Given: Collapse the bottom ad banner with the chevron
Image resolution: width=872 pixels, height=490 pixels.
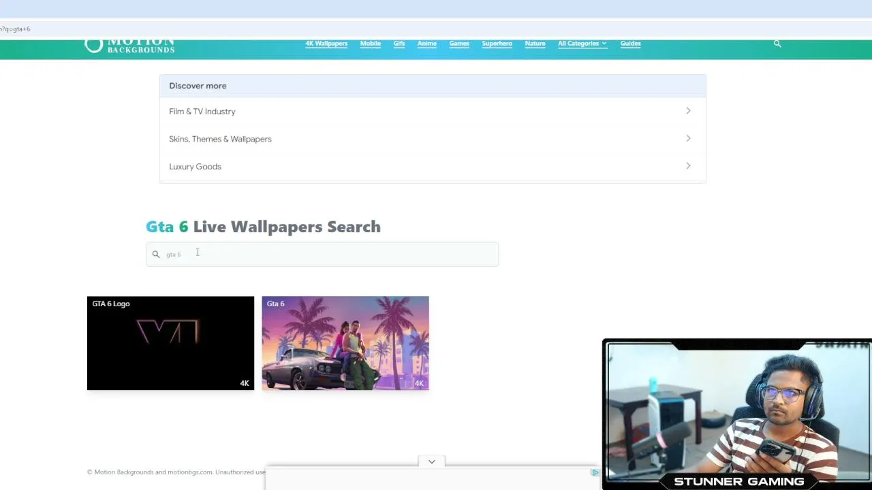Looking at the screenshot, I should (x=432, y=461).
